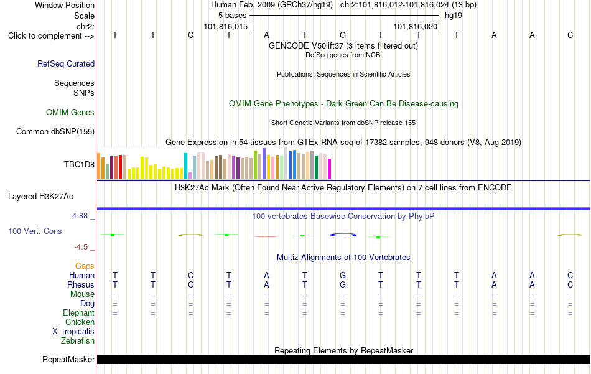Click the -4.5 PhyloP lower limit value
This screenshot has width=591, height=374.
pyautogui.click(x=81, y=247)
